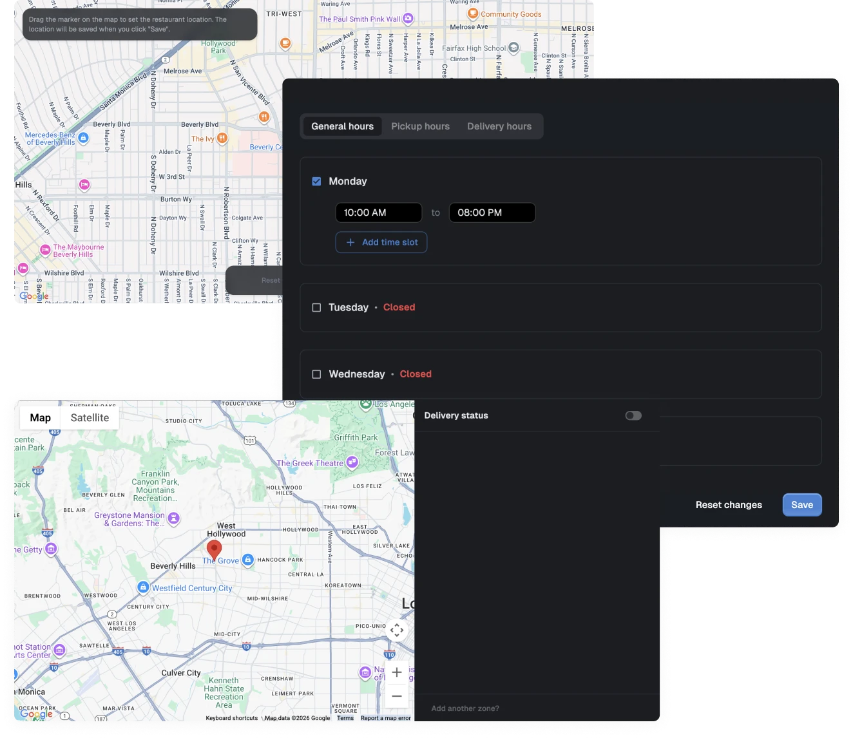Open the 10:00 AM start time picker
Viewport: 853px width, 738px height.
pos(378,213)
